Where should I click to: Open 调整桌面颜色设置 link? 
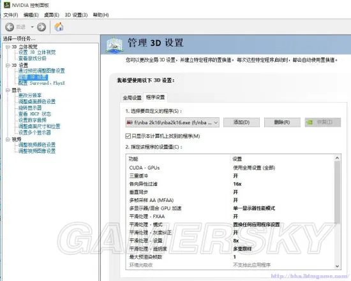[37, 102]
